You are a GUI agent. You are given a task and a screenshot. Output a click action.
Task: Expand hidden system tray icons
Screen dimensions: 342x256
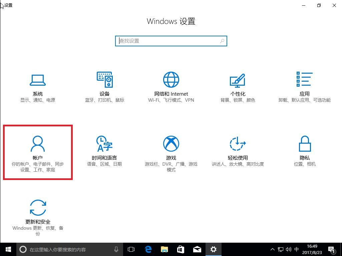click(x=272, y=249)
